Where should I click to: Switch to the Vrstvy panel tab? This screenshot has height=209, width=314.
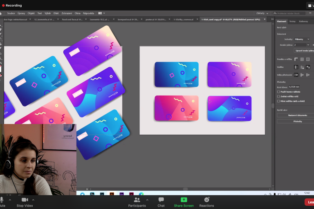[292, 21]
